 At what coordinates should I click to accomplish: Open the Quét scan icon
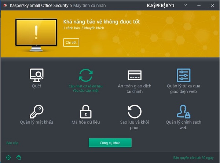(x=36, y=75)
